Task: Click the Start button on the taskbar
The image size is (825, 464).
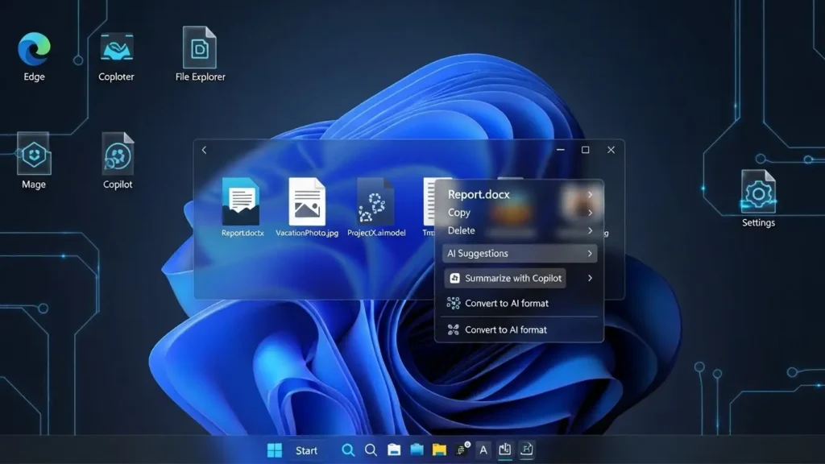Action: coord(276,450)
